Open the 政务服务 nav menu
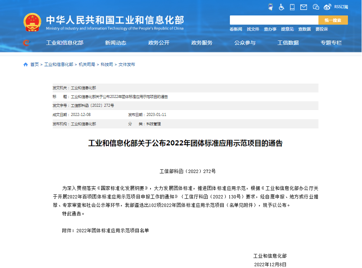Image resolution: width=362 pixels, height=268 pixels. tap(202, 43)
